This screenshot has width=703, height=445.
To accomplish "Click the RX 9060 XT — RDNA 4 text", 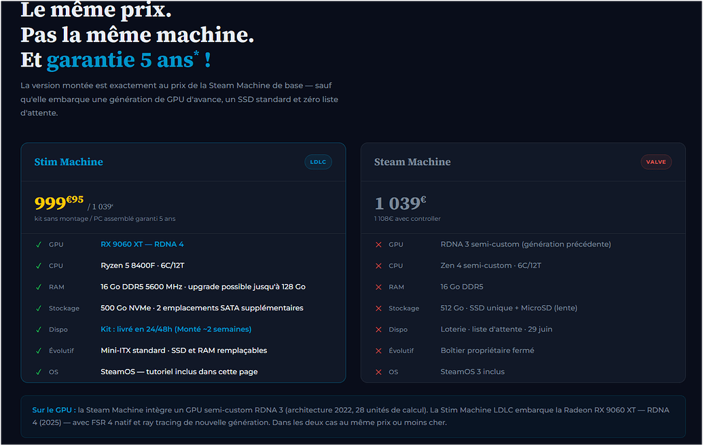I will (142, 244).
